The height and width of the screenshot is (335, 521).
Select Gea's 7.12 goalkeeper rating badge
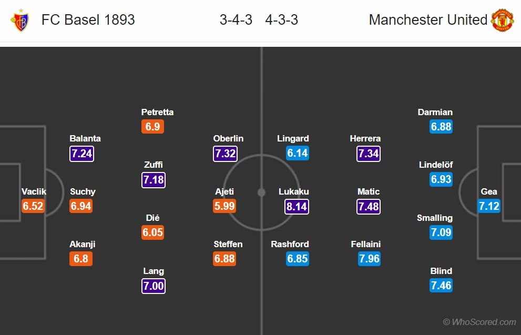(489, 206)
